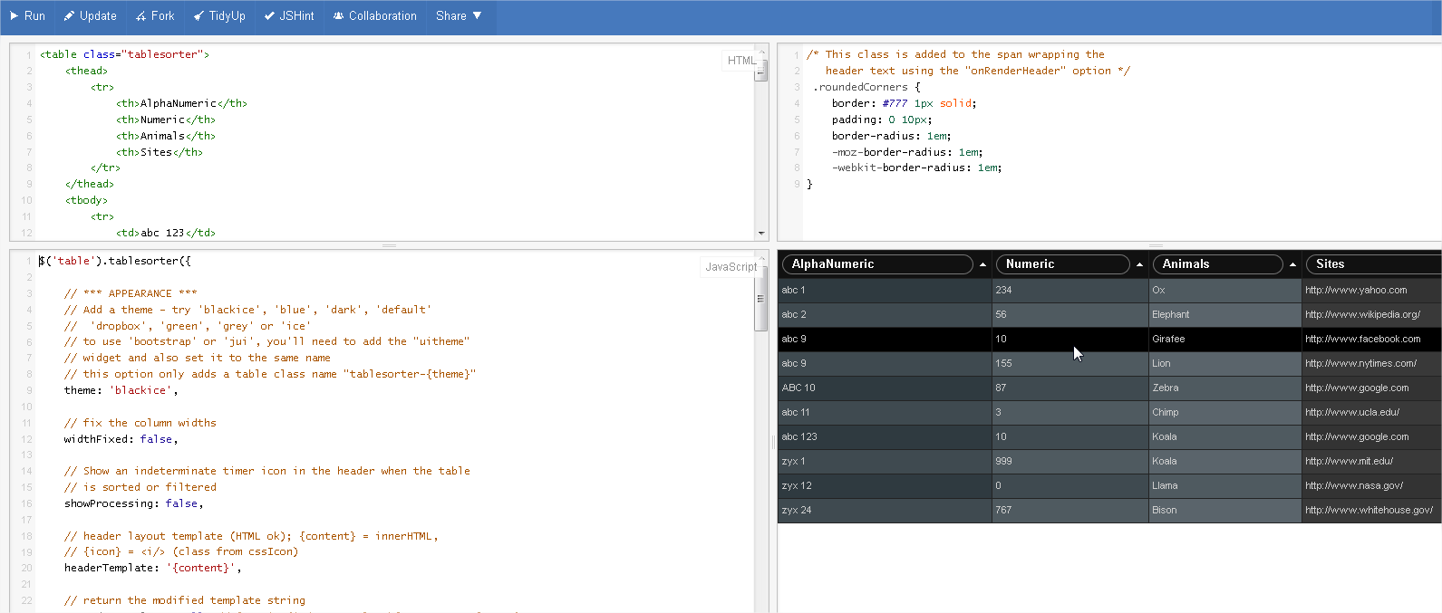Select the abc 2 cell
This screenshot has height=613, width=1442.
coord(885,315)
